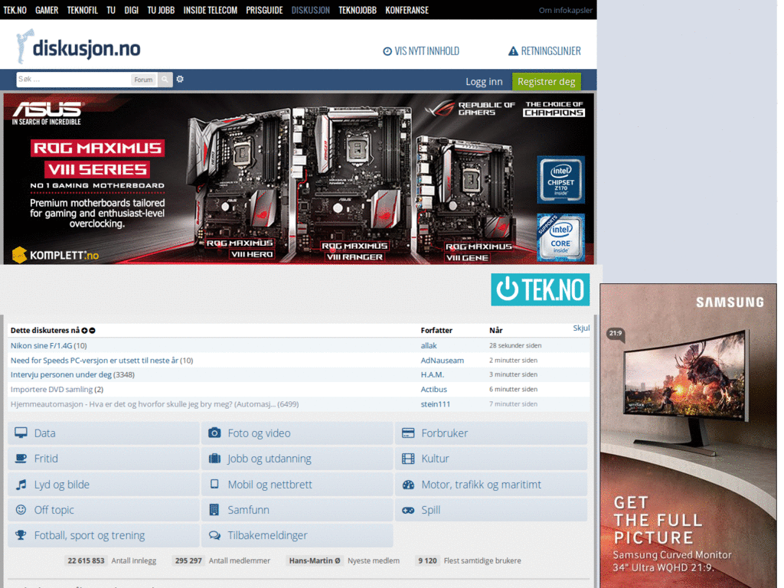The height and width of the screenshot is (588, 784).
Task: Open the Spill forum category label
Action: pos(430,510)
